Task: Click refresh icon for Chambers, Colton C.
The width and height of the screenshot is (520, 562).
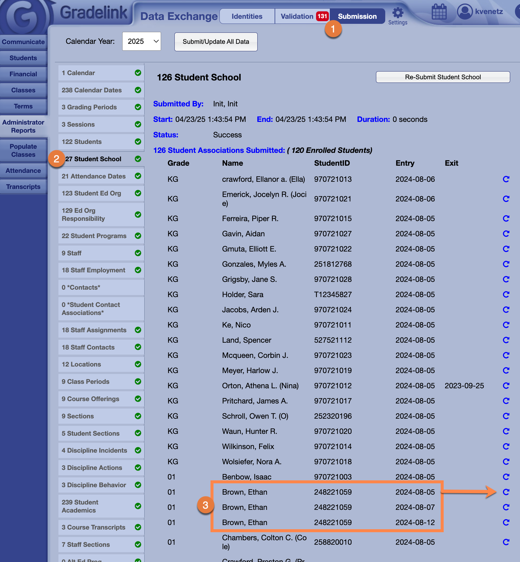Action: pyautogui.click(x=506, y=542)
